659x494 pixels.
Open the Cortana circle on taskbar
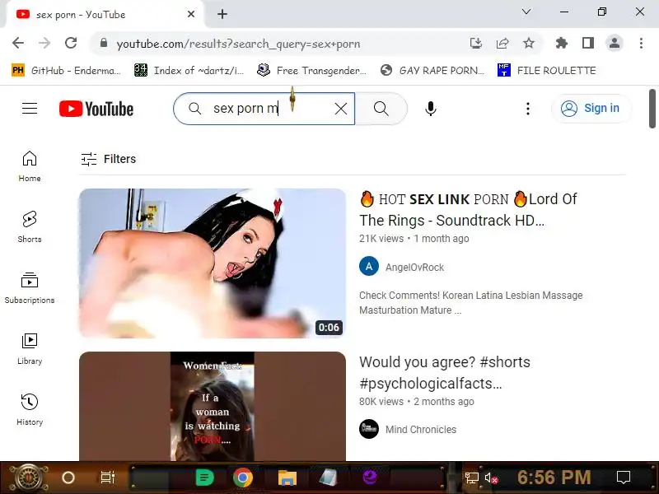(68, 478)
